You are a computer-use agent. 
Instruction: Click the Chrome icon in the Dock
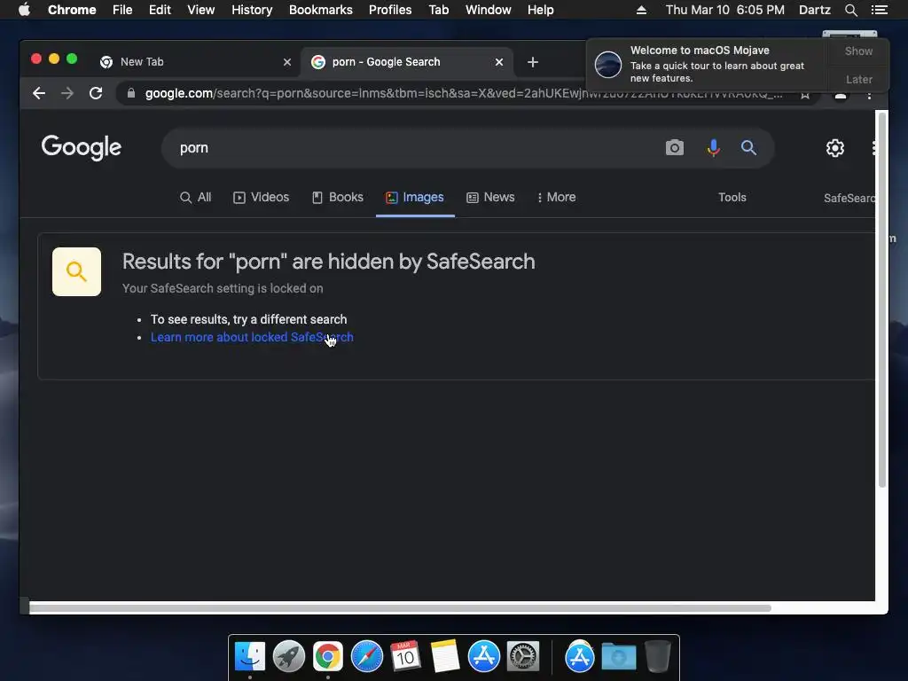pyautogui.click(x=328, y=656)
